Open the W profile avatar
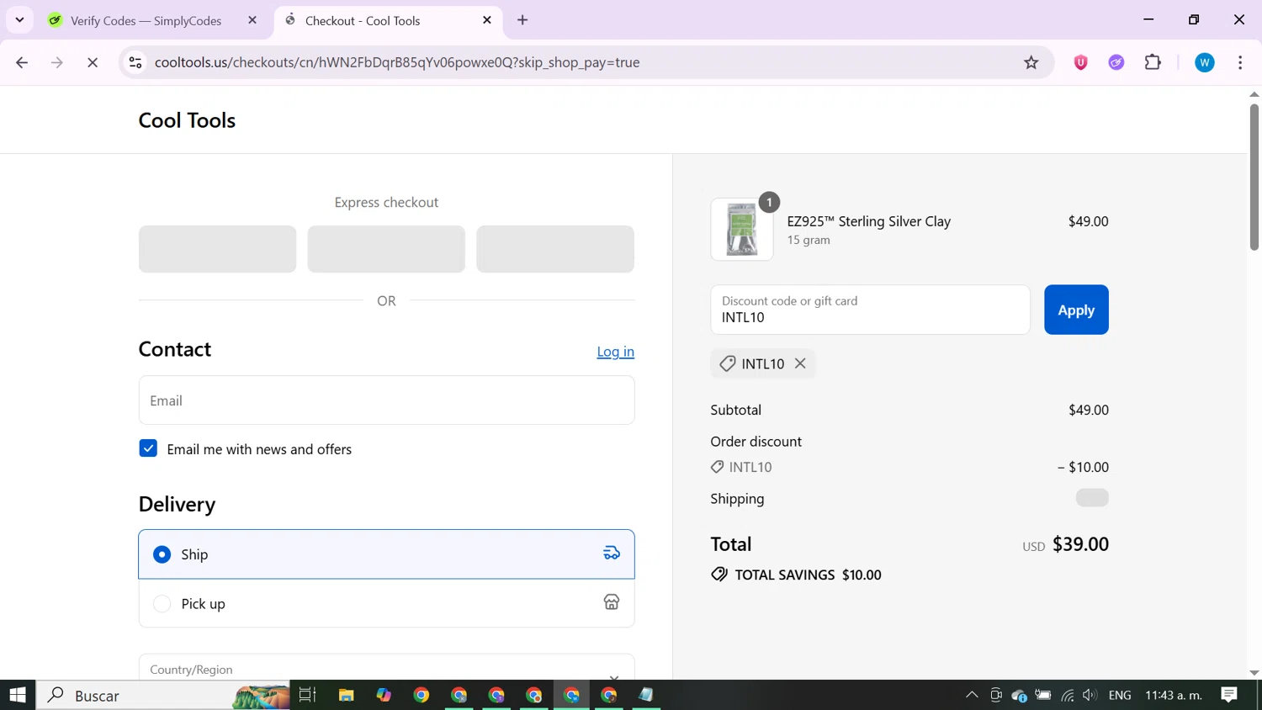The image size is (1262, 710). [x=1205, y=62]
